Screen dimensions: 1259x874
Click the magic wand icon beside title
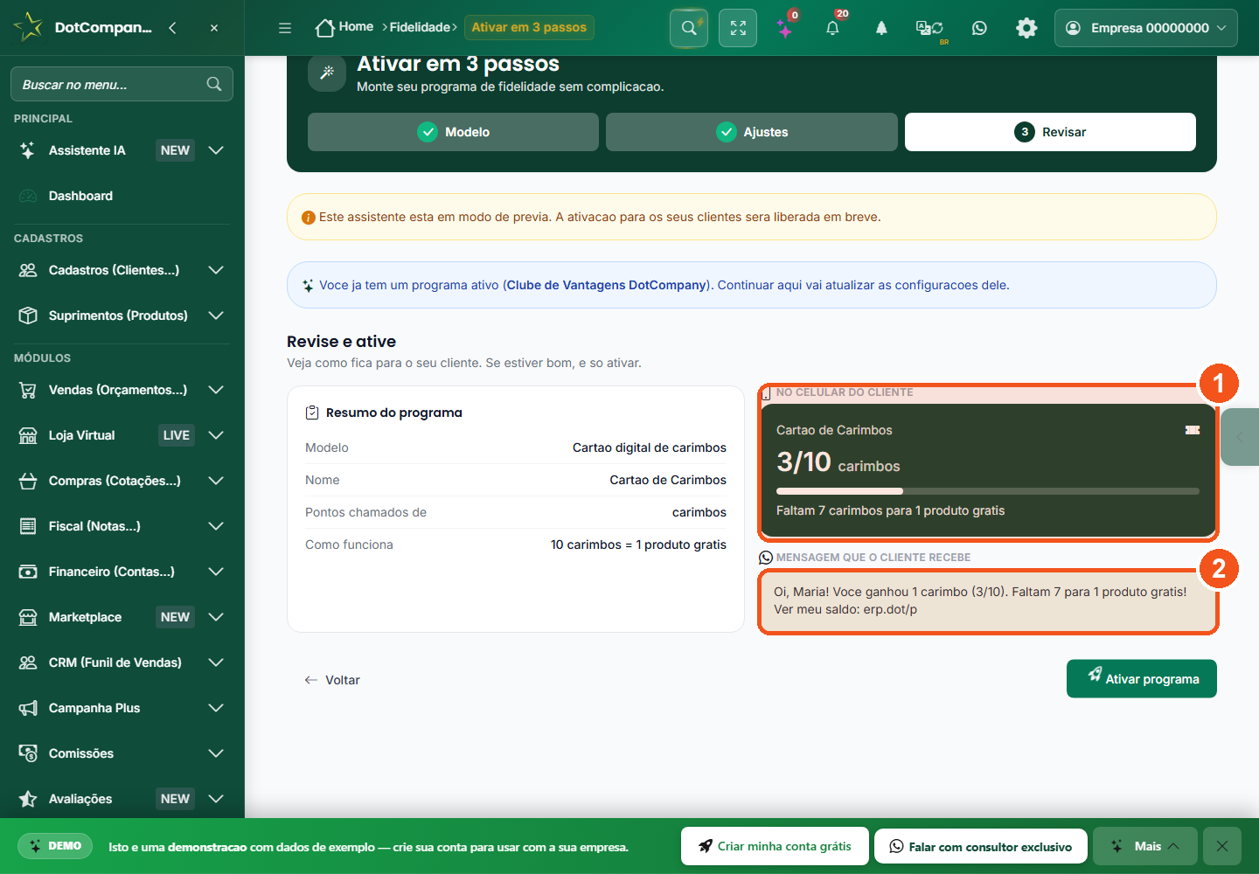(x=327, y=73)
